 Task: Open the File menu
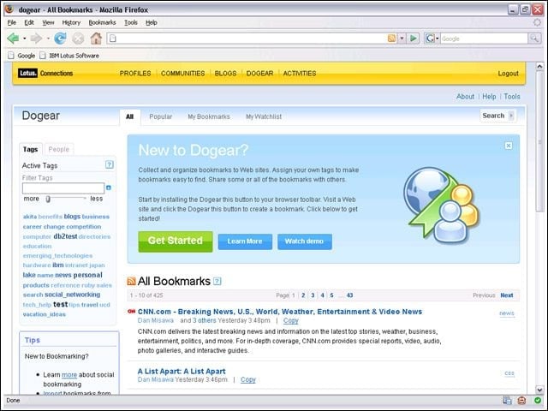coord(12,22)
